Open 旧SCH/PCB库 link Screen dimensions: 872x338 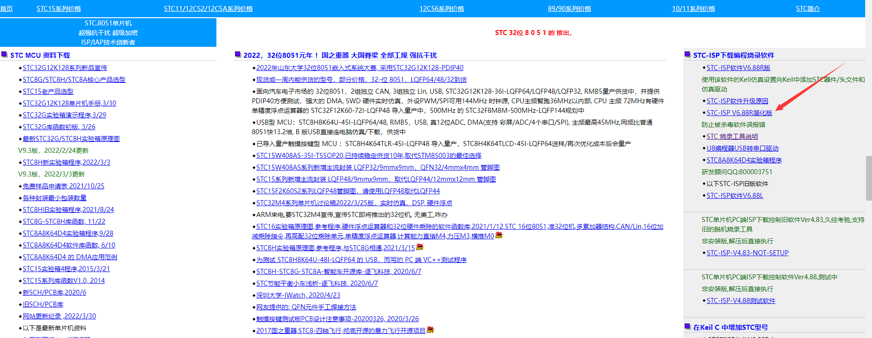tap(43, 304)
